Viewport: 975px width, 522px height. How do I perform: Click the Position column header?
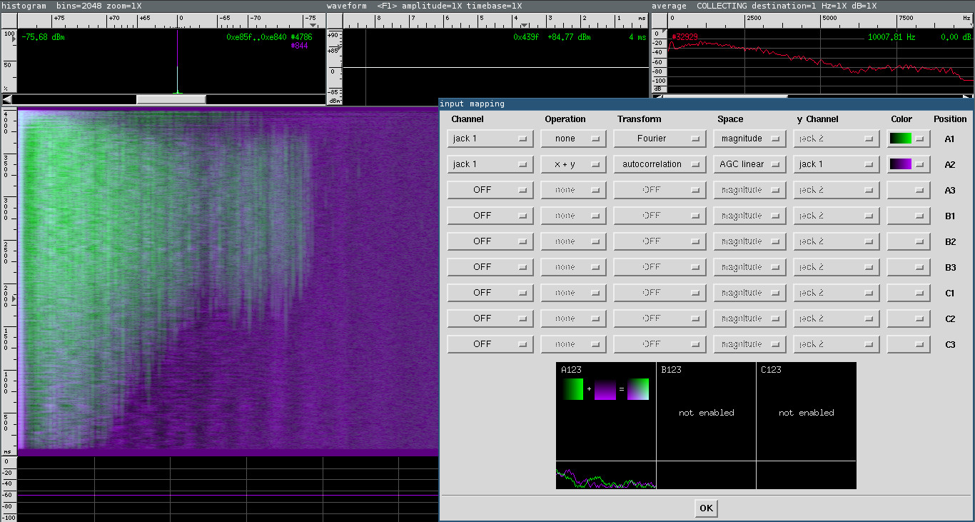(x=950, y=119)
